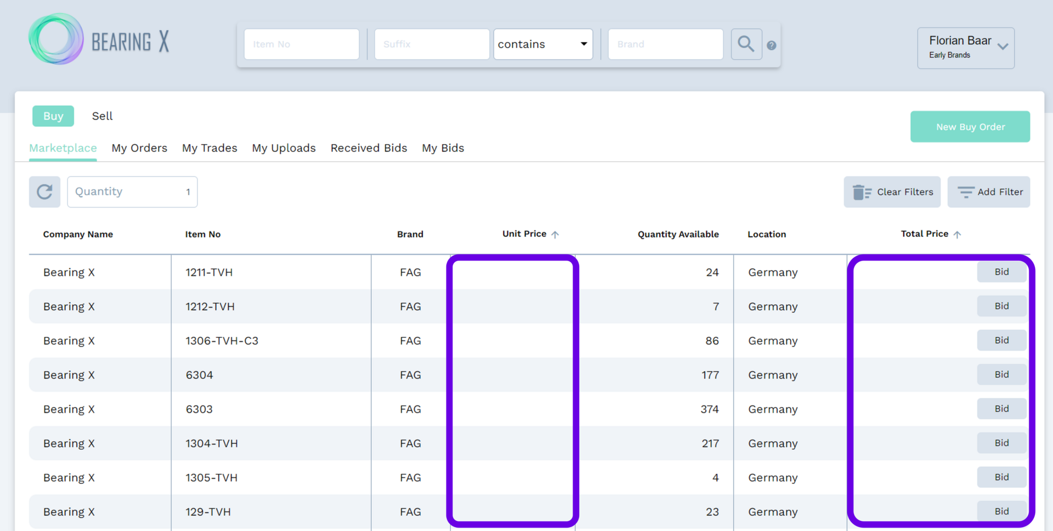The height and width of the screenshot is (531, 1053).
Task: Click the Company Name column header
Action: click(x=78, y=234)
